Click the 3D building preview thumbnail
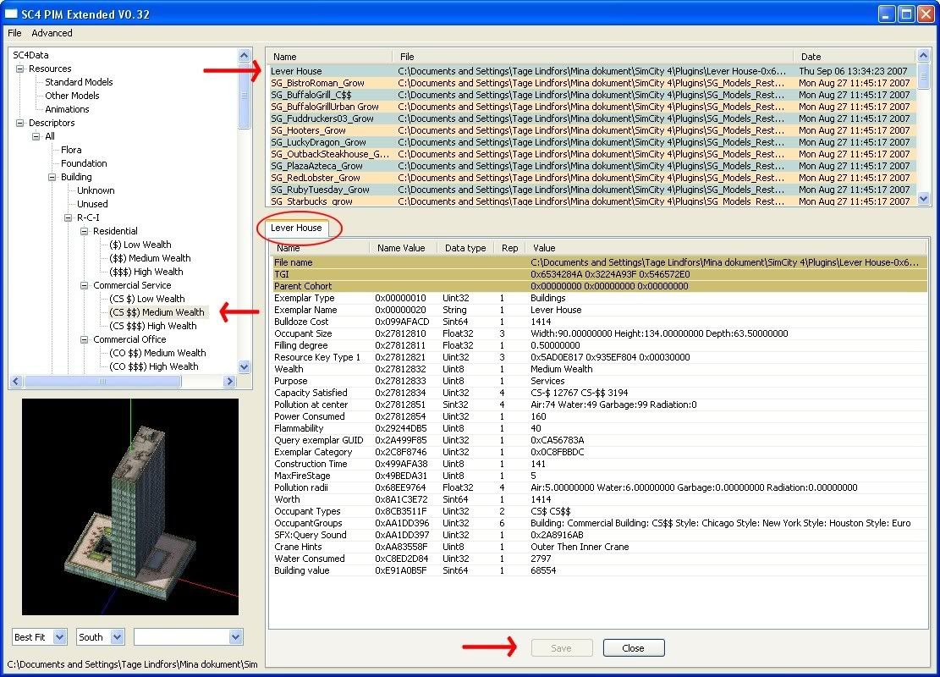 tap(130, 506)
